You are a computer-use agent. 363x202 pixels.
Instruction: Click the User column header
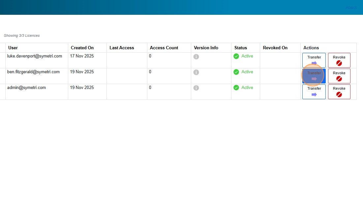[x=13, y=48]
